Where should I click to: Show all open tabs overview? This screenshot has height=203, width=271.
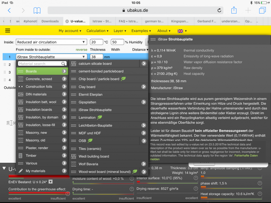click(262, 10)
